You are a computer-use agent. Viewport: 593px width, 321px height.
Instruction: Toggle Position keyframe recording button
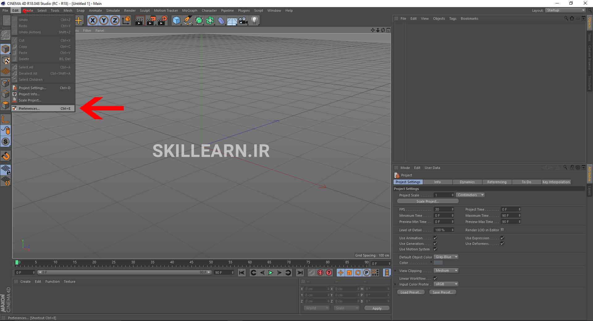tap(340, 273)
